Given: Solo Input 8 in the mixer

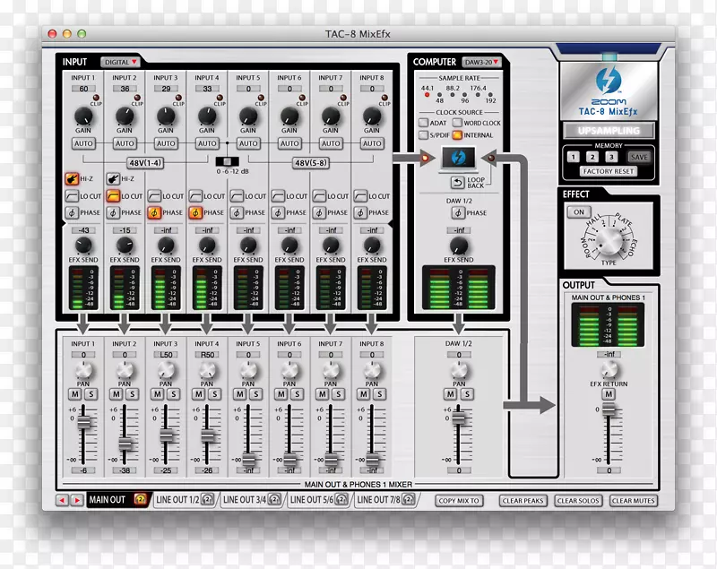Looking at the screenshot, I should [x=379, y=394].
